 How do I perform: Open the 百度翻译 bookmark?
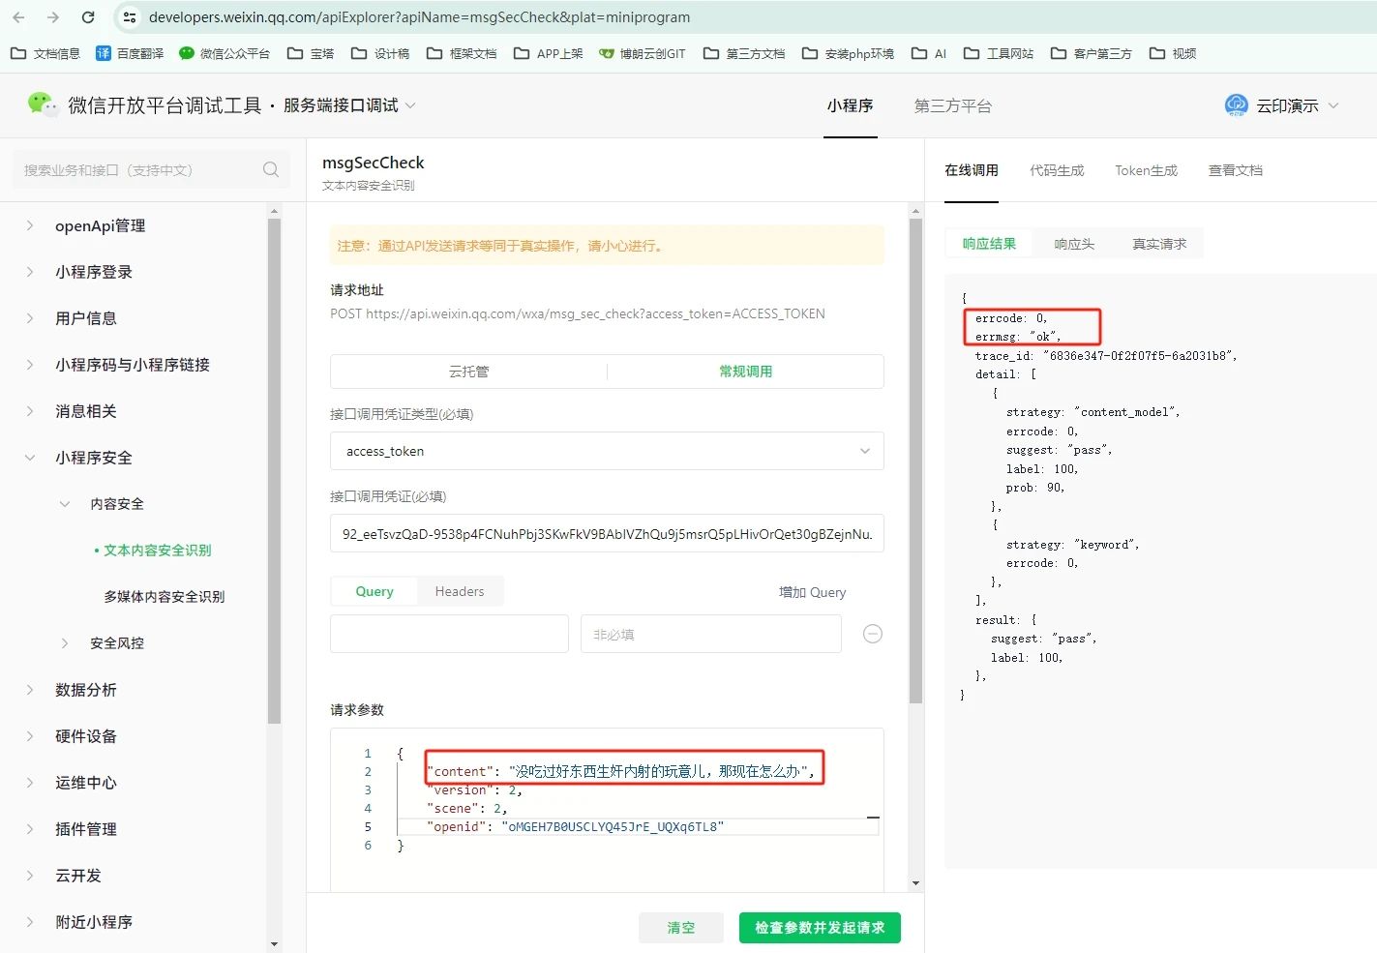(130, 53)
